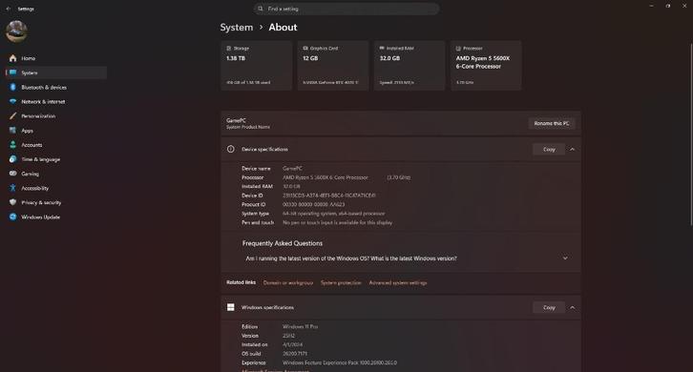This screenshot has height=372, width=693.
Task: Click the Privacy & security shield icon
Action: (12, 202)
